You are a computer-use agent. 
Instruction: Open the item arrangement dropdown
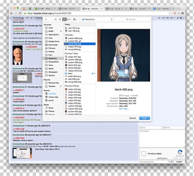75,19
